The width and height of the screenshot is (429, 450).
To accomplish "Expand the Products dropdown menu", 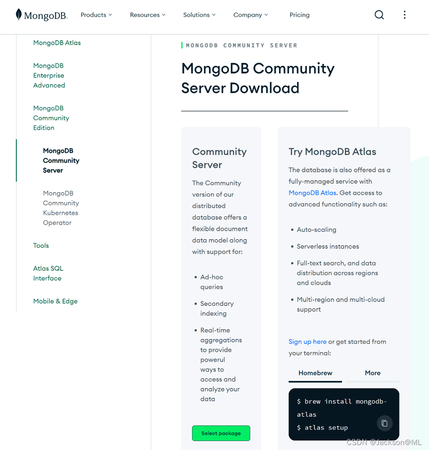I will click(96, 15).
